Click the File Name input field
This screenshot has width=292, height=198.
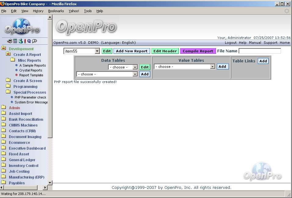[x=260, y=51]
